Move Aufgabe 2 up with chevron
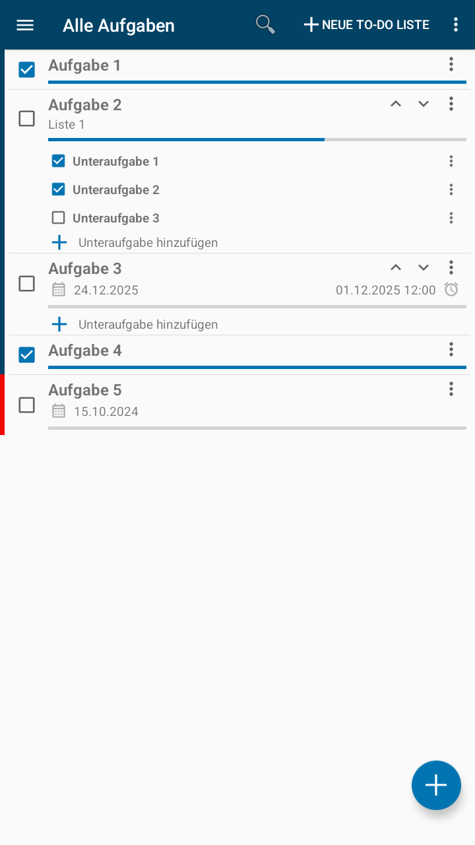The image size is (475, 845). click(396, 104)
